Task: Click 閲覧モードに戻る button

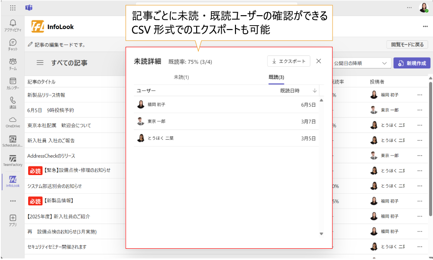Action: [407, 44]
